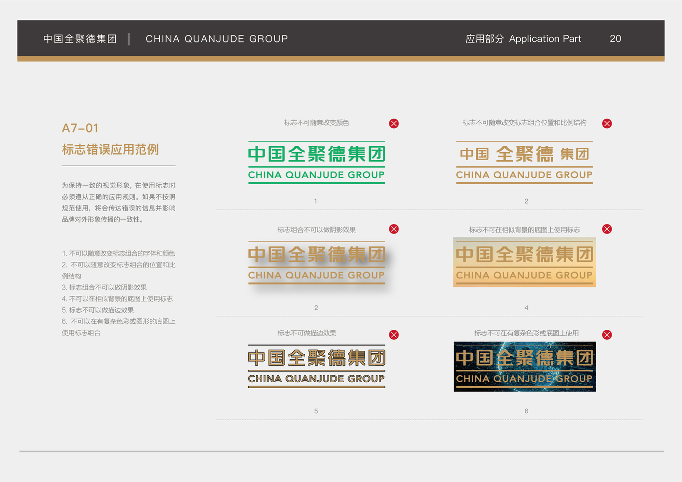Viewport: 682px width, 482px height.
Task: Click the red X beside 标志不可做描边效果
Action: click(x=394, y=335)
